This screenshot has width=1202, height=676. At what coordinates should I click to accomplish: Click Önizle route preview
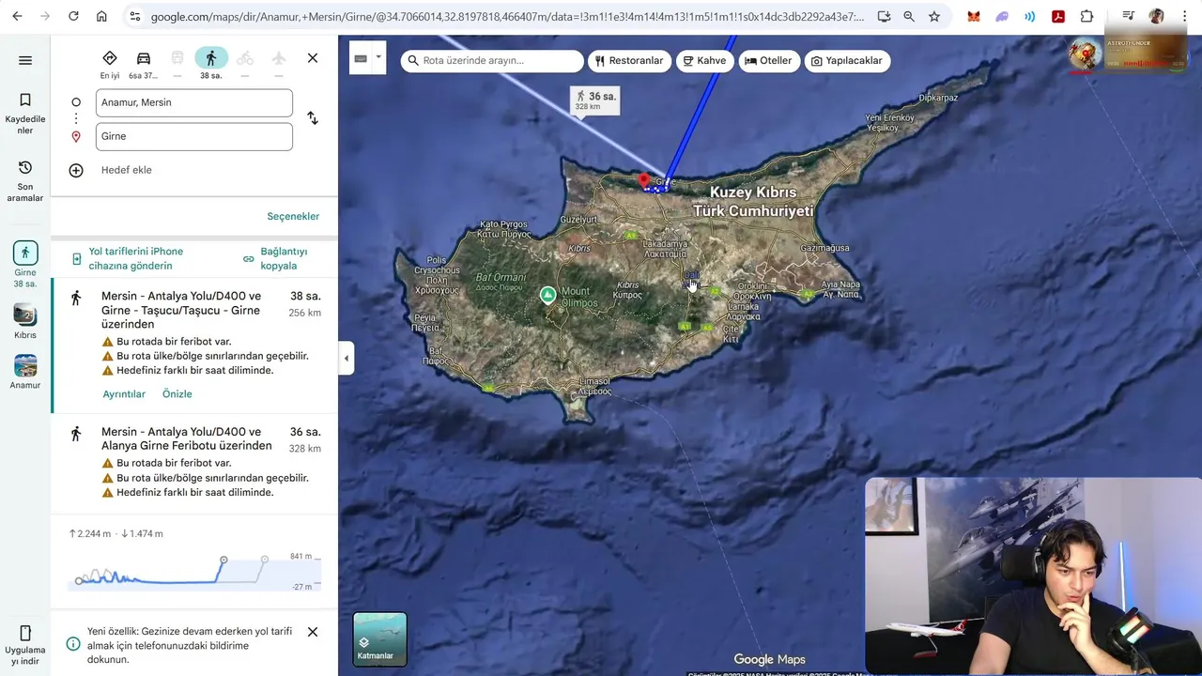pos(177,394)
